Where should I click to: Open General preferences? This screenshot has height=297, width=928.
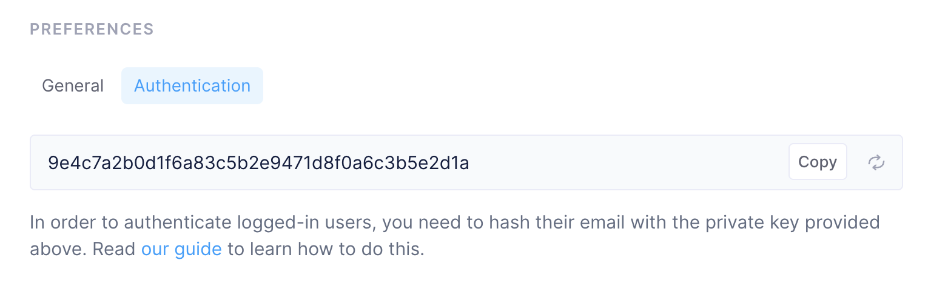(x=73, y=86)
